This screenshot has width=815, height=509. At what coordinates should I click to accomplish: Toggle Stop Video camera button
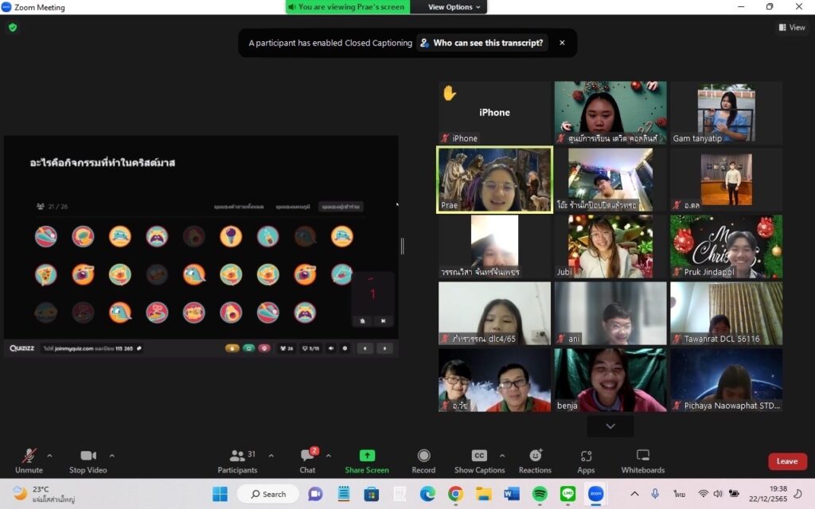click(88, 460)
